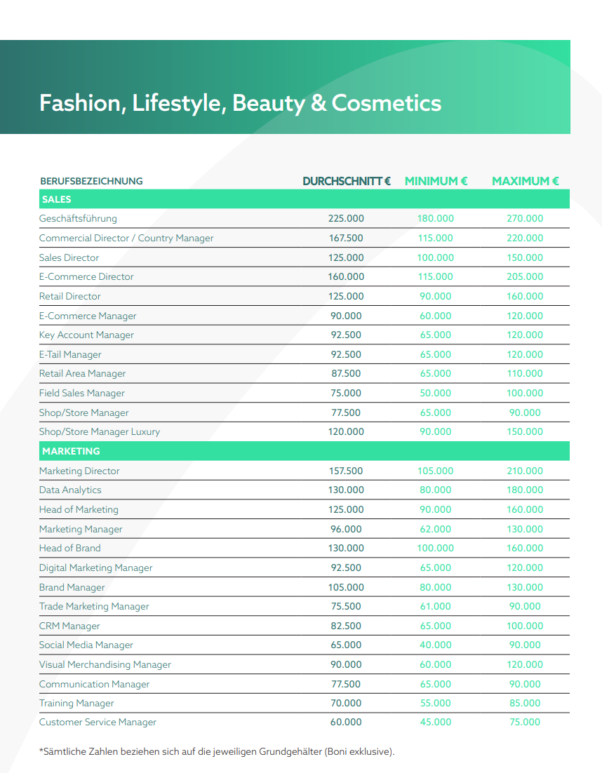
Task: Select the Shop/Store Manager Luxury row label
Action: pos(100,431)
